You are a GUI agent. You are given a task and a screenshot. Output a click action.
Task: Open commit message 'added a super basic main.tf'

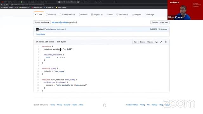click(56, 29)
